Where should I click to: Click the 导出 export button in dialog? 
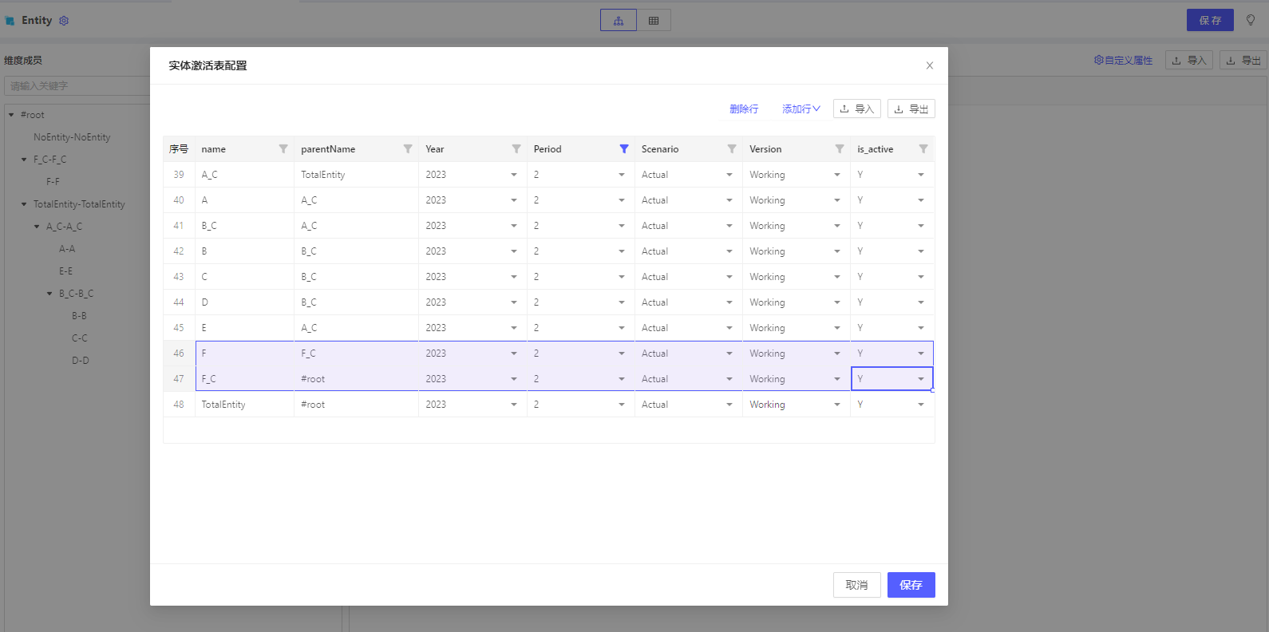911,109
